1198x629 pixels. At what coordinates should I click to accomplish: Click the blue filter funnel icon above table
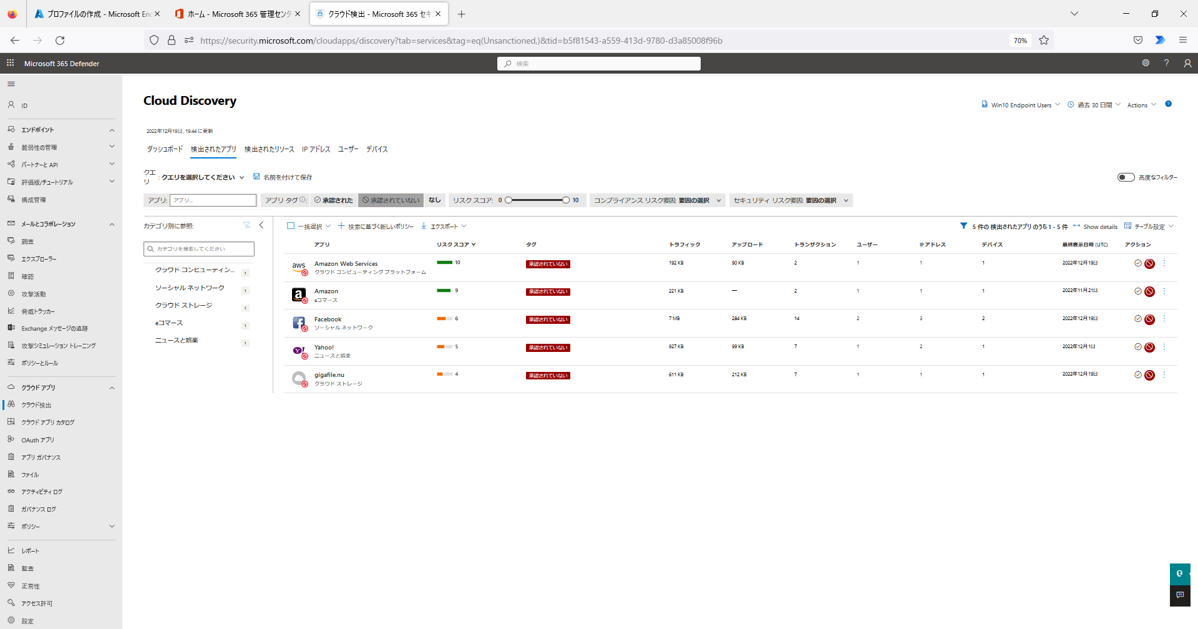tap(963, 226)
